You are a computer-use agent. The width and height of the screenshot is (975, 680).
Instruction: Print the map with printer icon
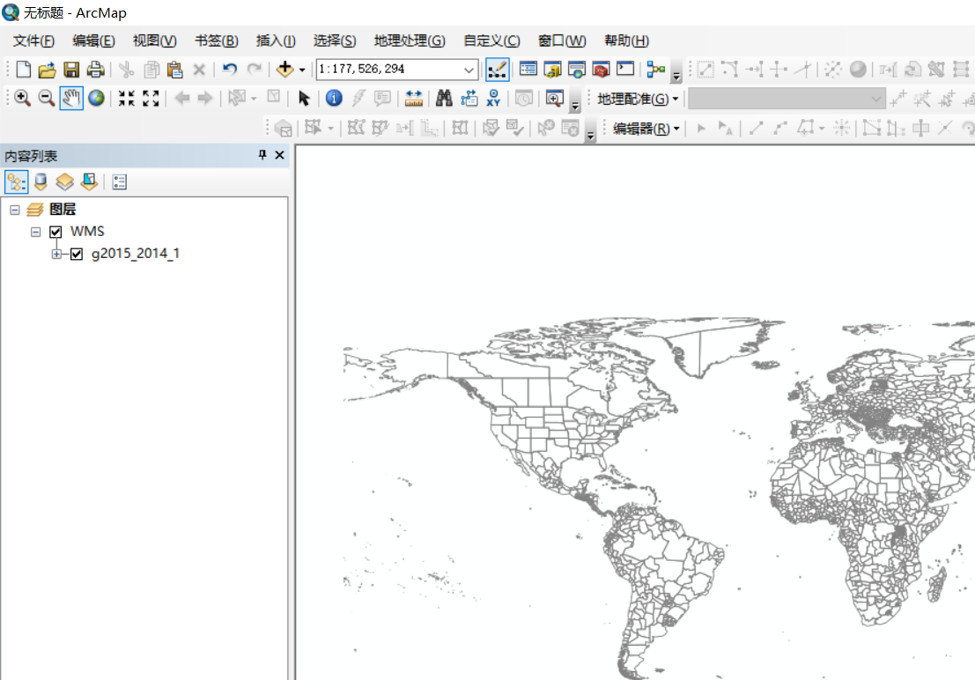95,69
